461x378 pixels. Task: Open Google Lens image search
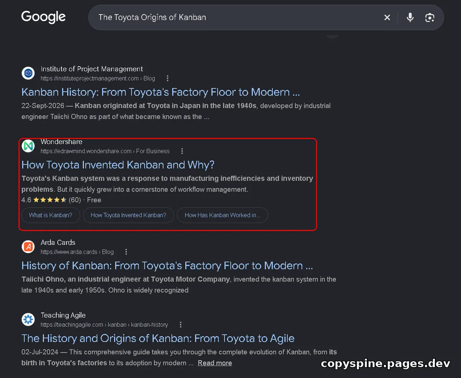(x=429, y=17)
